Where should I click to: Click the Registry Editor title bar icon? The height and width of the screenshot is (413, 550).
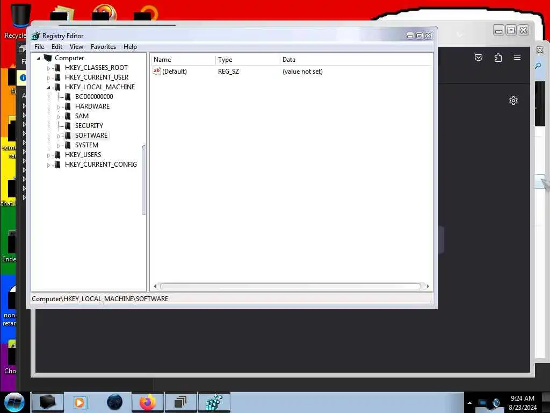pyautogui.click(x=36, y=36)
